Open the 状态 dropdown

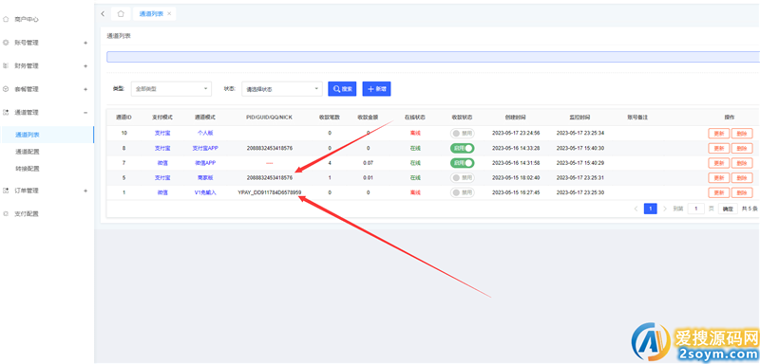click(282, 89)
